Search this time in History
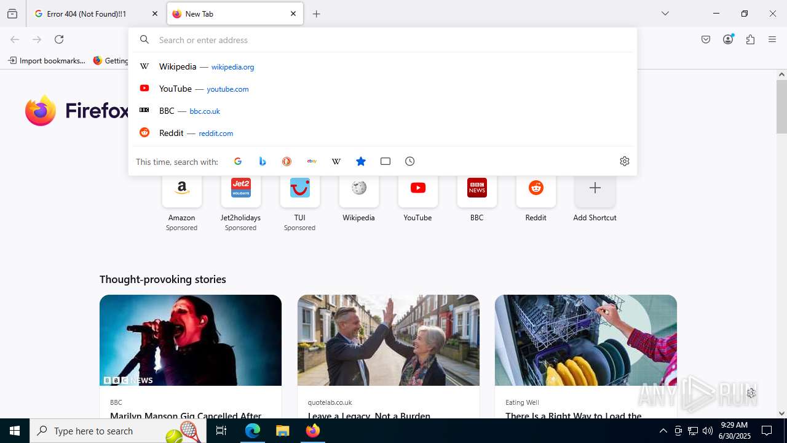Screen dimensions: 787x443 [x=410, y=161]
